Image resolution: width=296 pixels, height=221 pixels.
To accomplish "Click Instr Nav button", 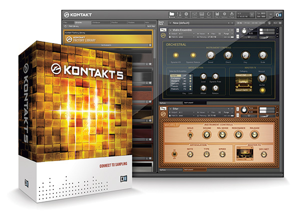I will coord(151,26).
